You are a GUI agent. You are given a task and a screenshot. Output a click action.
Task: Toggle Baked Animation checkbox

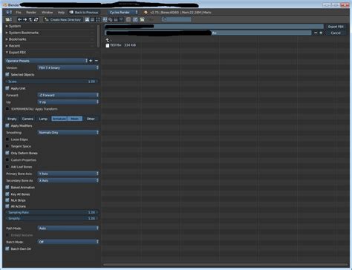click(7, 188)
